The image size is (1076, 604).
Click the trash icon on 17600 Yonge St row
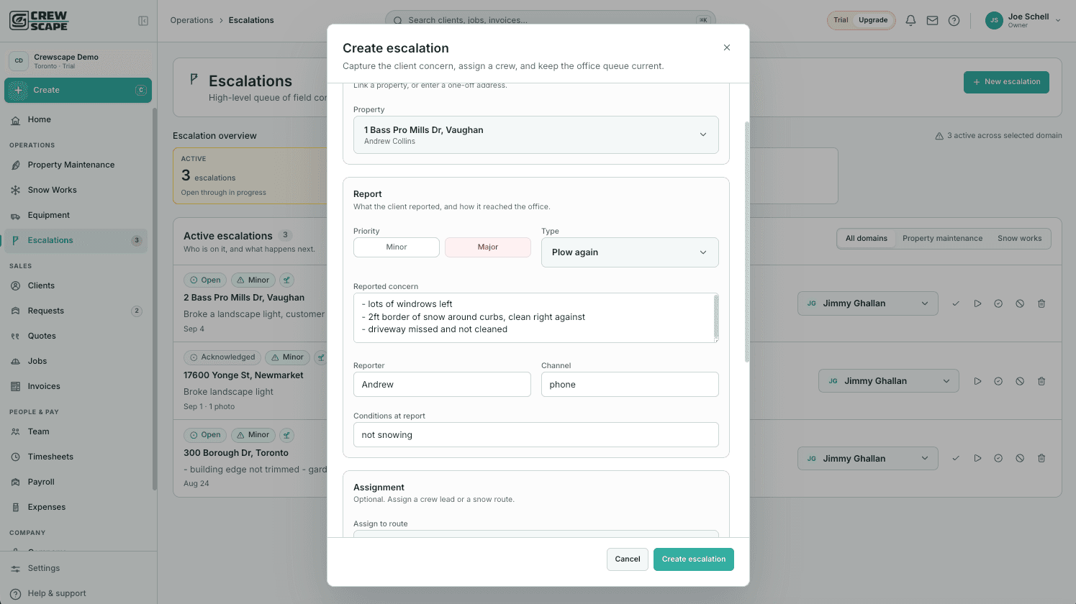[x=1041, y=381]
